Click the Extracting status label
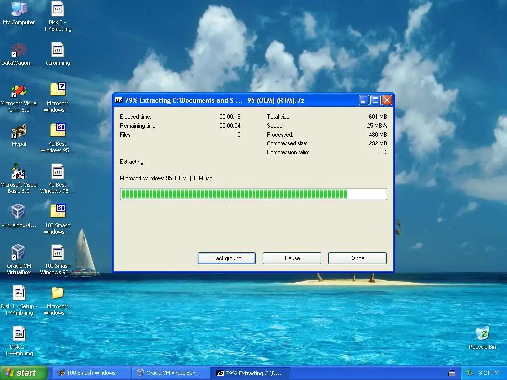The image size is (507, 380). pyautogui.click(x=132, y=162)
